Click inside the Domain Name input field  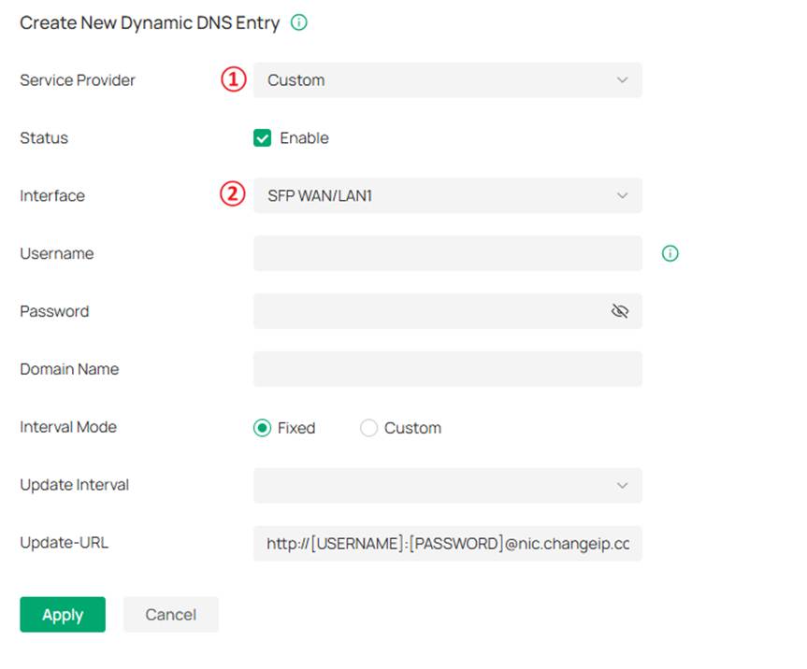click(447, 368)
